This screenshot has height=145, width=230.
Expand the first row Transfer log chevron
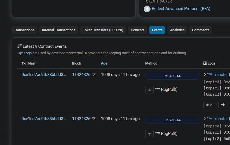click(x=205, y=75)
